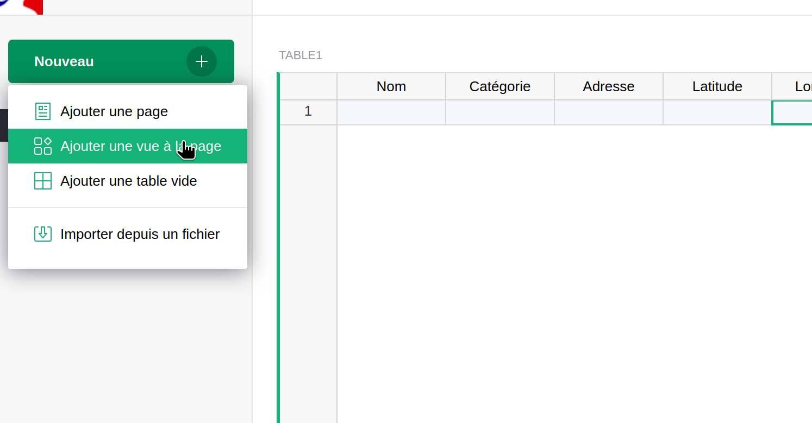Click the widgets icon beside Ajouter une vue
This screenshot has width=812, height=423.
[x=43, y=146]
